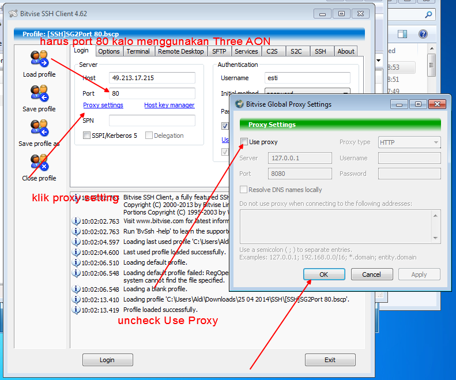This screenshot has height=380, width=456.
Task: Click the SPN input field
Action: point(152,121)
